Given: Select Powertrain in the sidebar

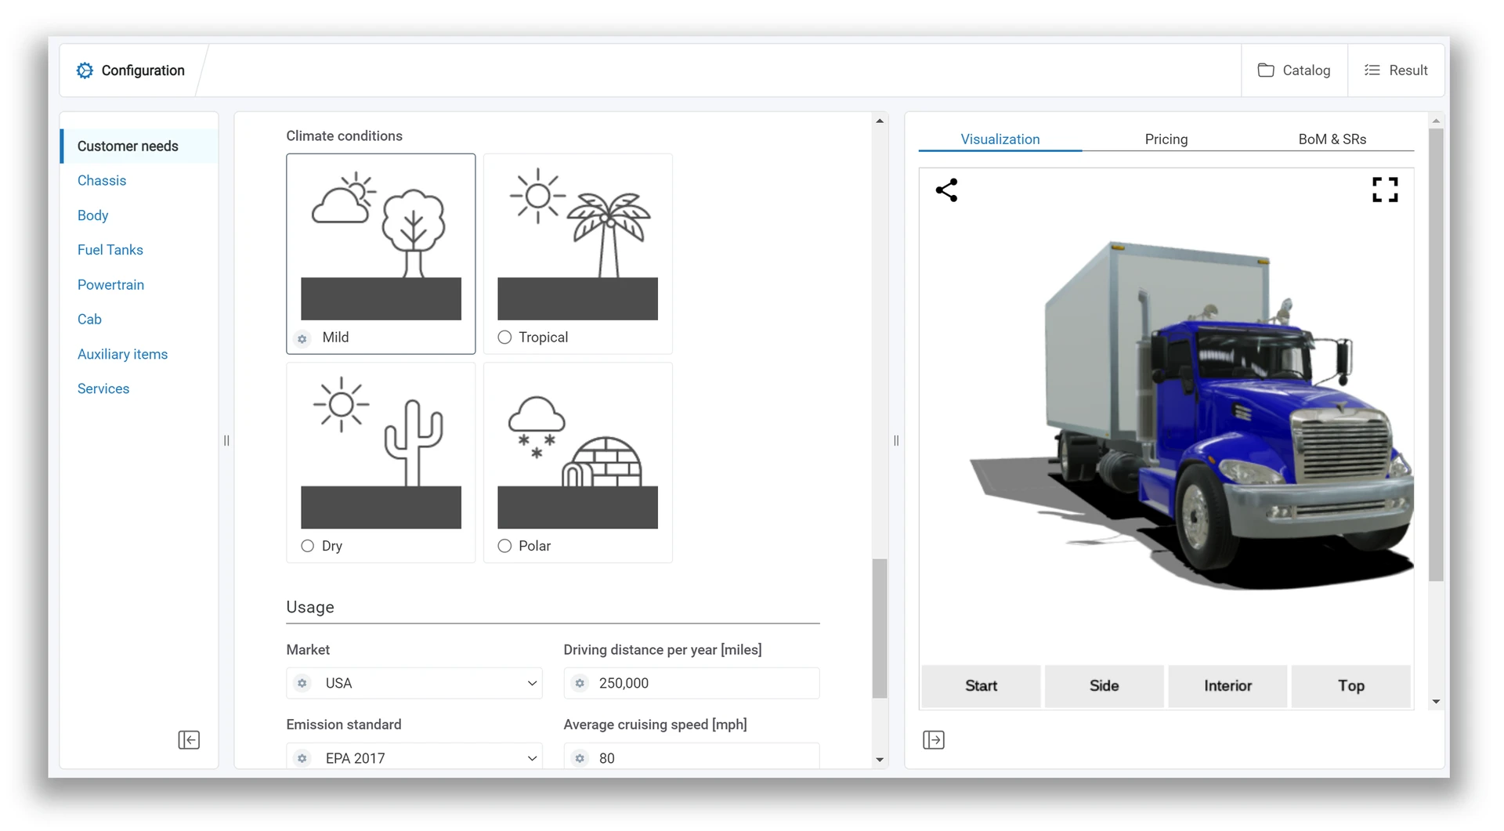Looking at the screenshot, I should point(110,284).
